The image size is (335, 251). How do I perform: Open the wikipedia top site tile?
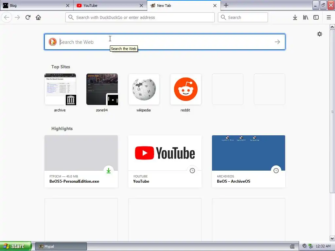click(144, 89)
